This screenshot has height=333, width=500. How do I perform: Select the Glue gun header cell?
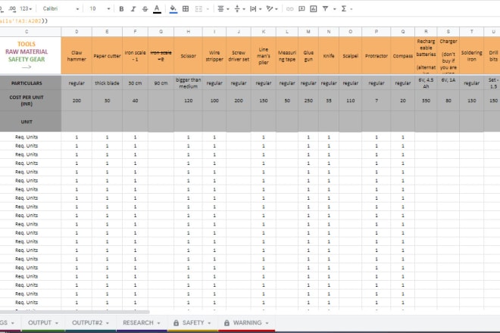pos(308,55)
